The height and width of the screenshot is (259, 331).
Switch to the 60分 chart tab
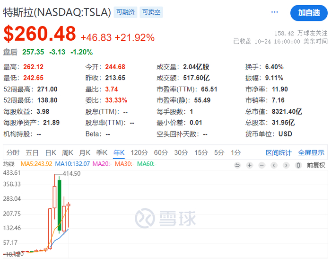(161, 152)
